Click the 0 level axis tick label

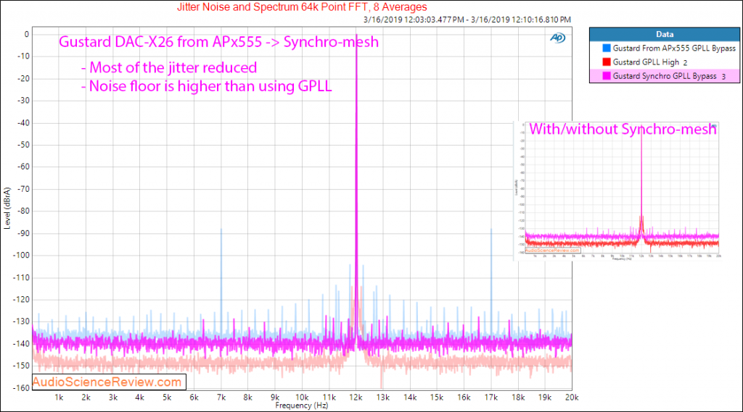(27, 34)
